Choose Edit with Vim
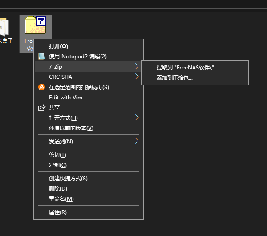This screenshot has width=267, height=236. tap(65, 98)
